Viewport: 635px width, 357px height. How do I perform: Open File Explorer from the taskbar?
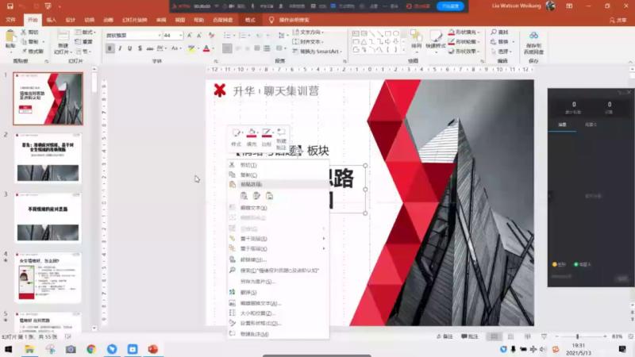[29, 349]
